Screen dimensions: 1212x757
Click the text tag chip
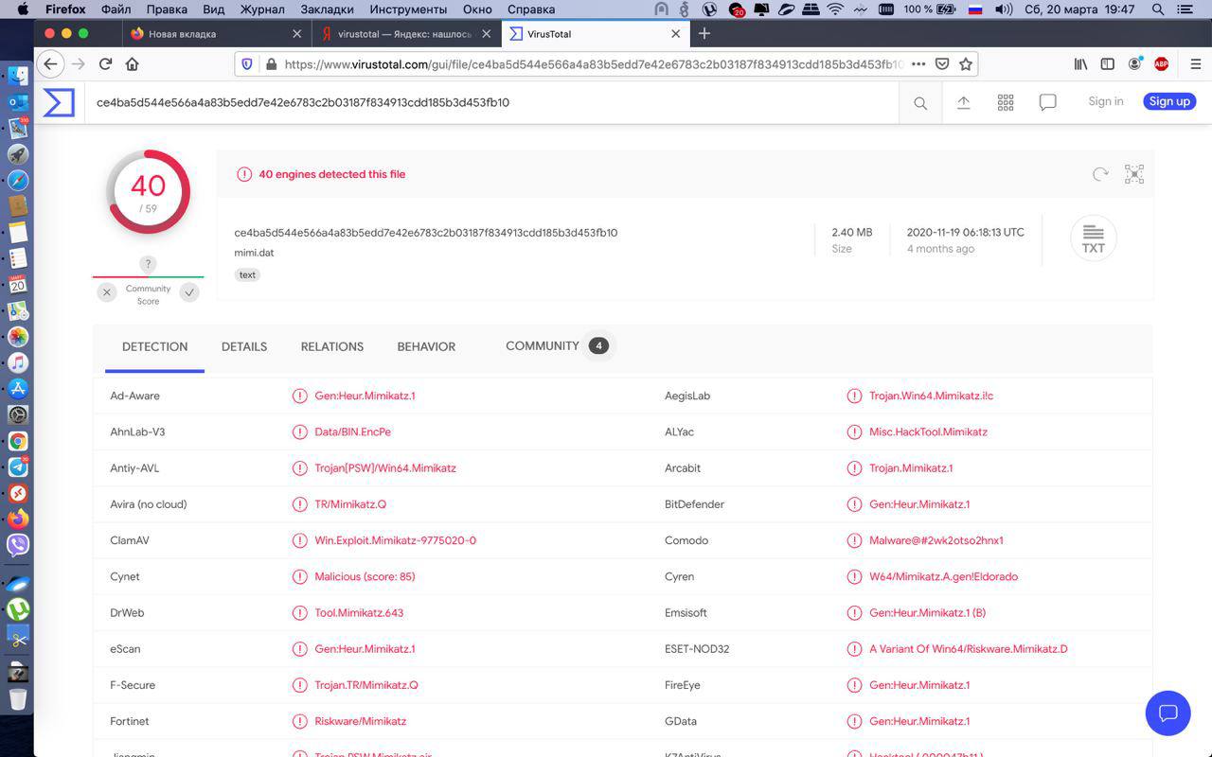(x=247, y=274)
